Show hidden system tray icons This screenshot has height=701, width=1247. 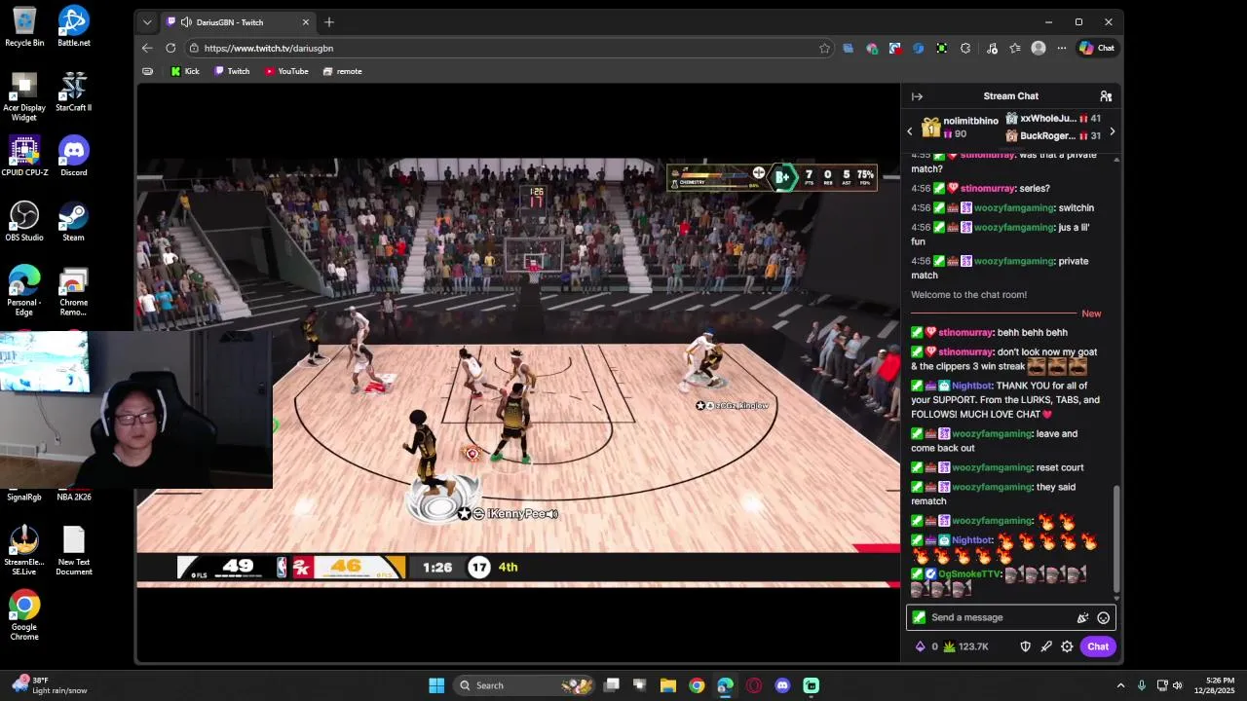tap(1120, 685)
